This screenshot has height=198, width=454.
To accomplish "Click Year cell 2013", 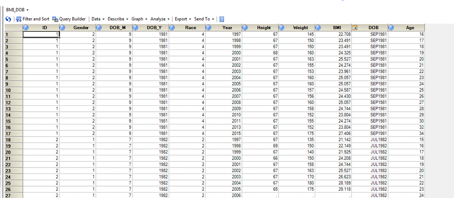I will pyautogui.click(x=224, y=127).
